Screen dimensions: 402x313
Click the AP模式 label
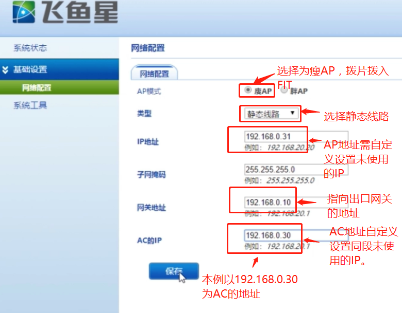coord(149,91)
